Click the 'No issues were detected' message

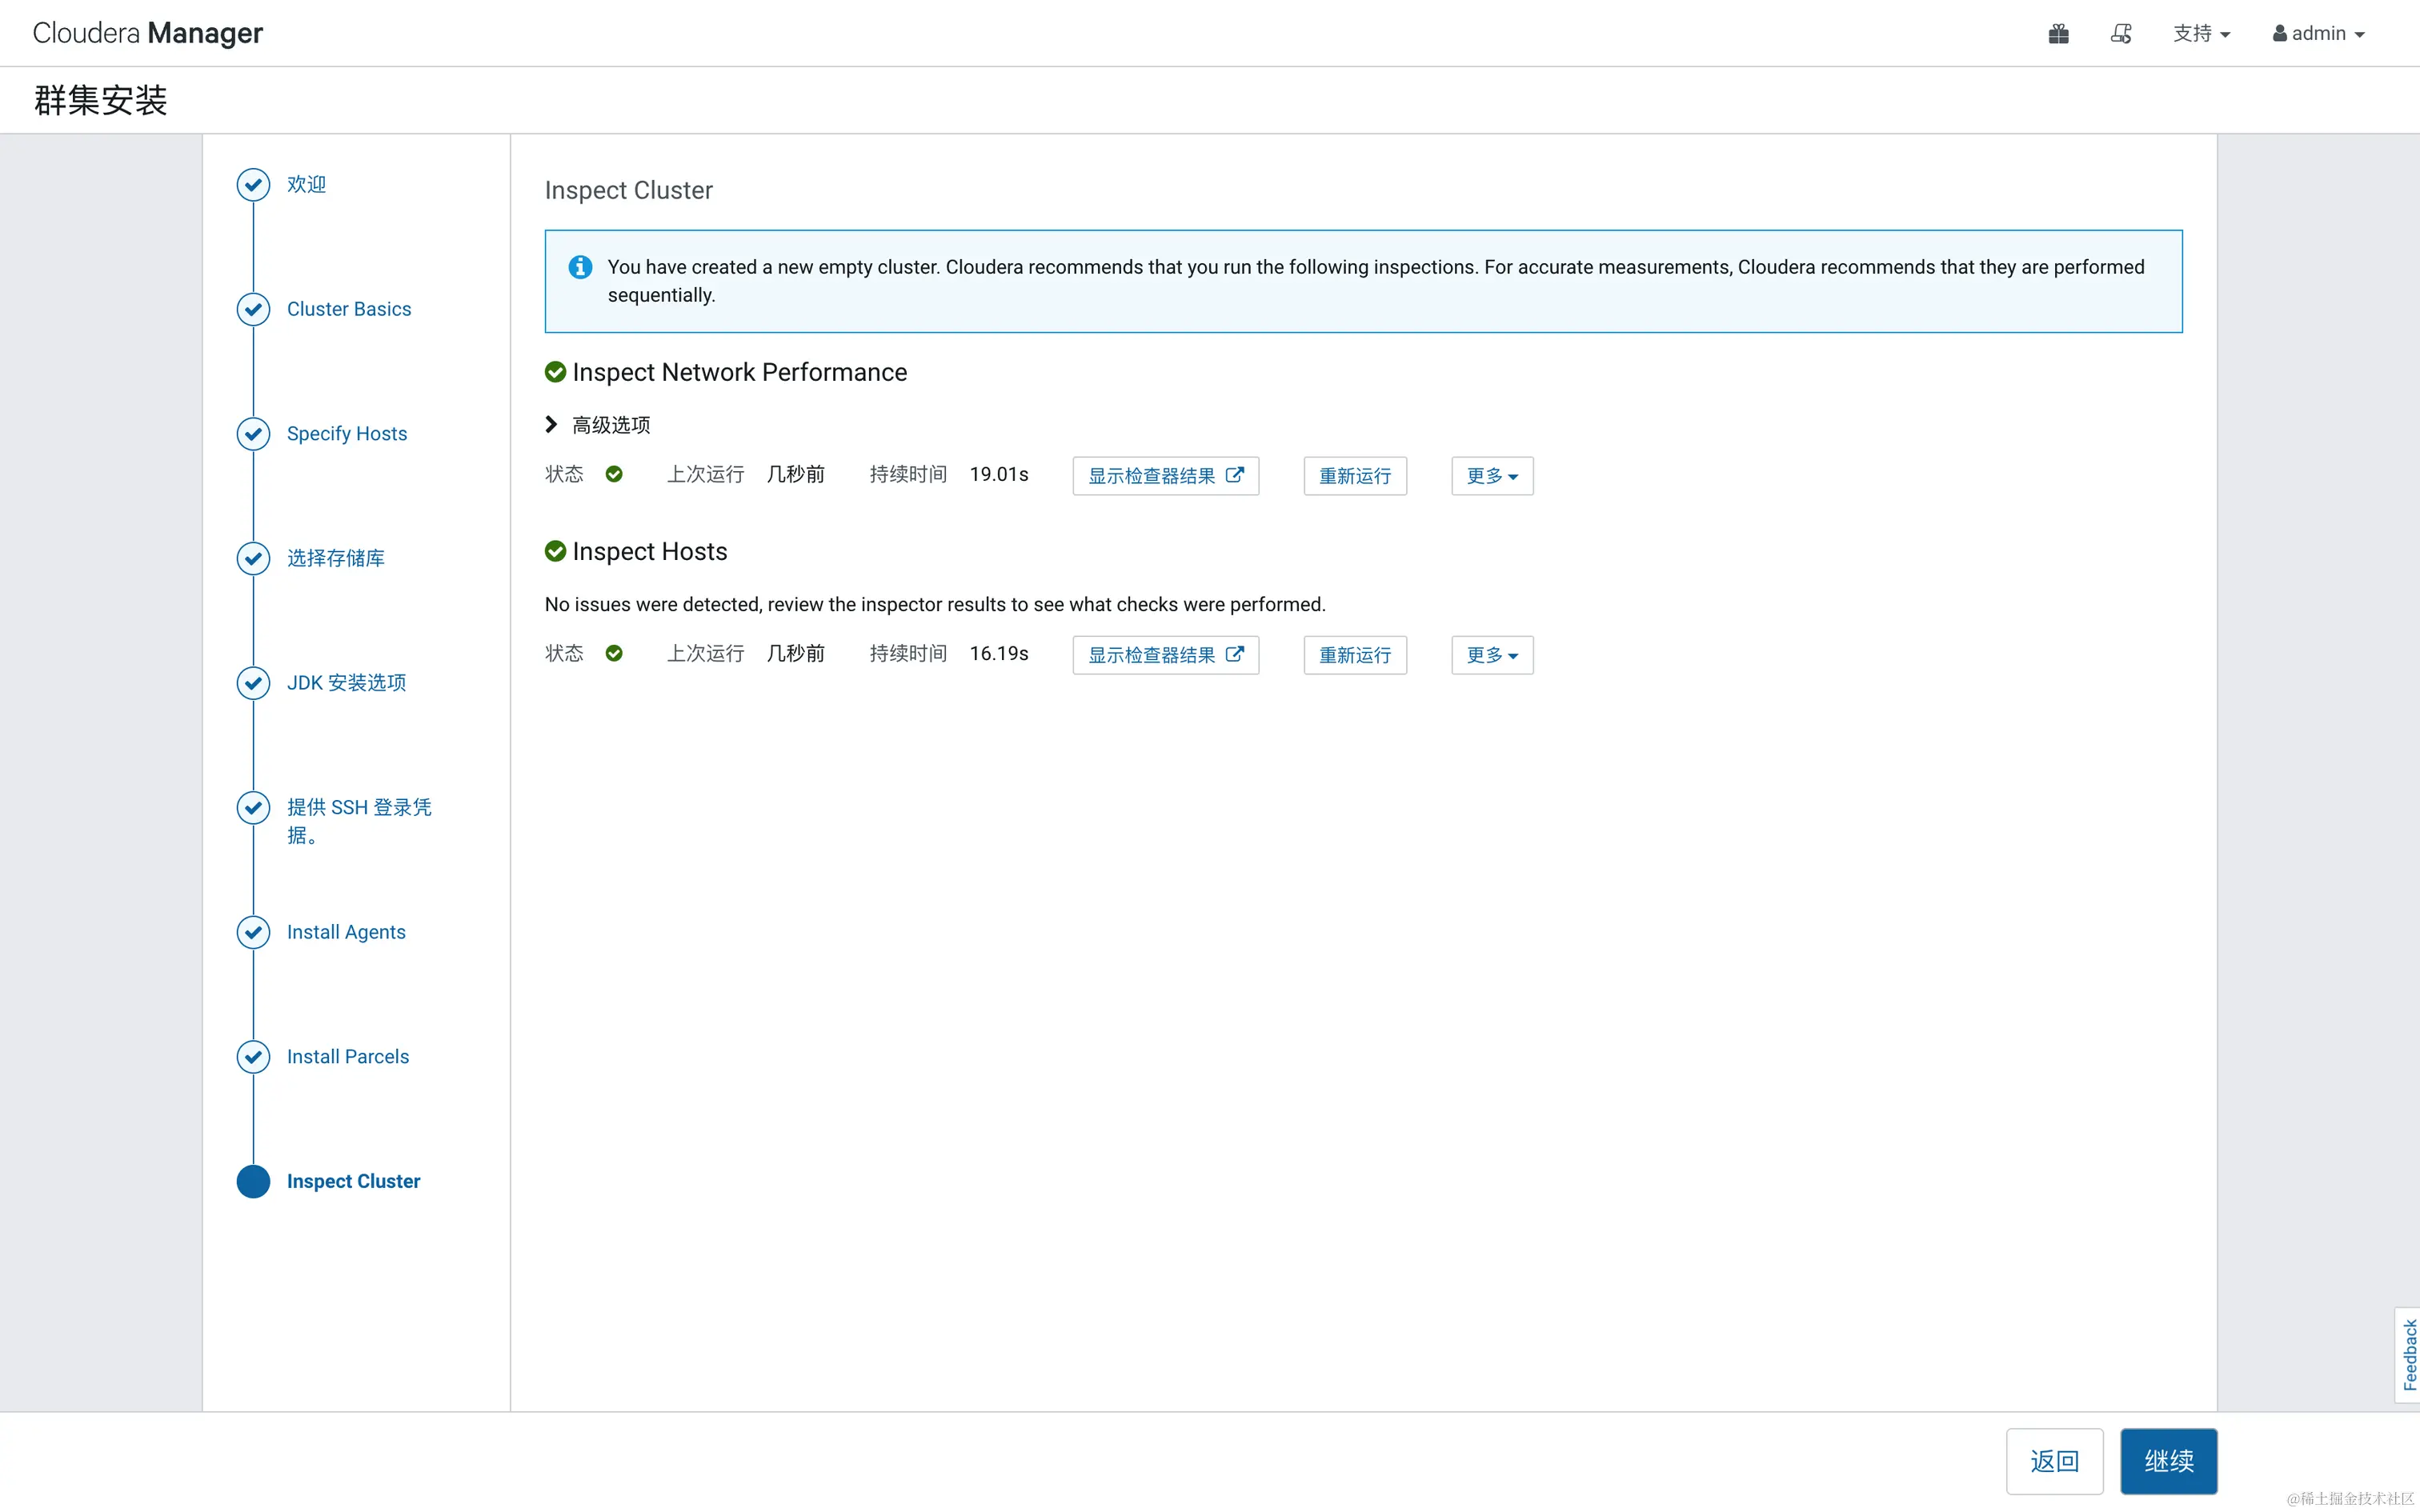[935, 604]
